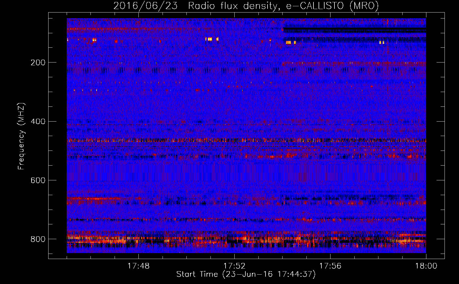Image resolution: width=459 pixels, height=284 pixels.
Task: Click the 17:52 time tick label
Action: coord(234,266)
